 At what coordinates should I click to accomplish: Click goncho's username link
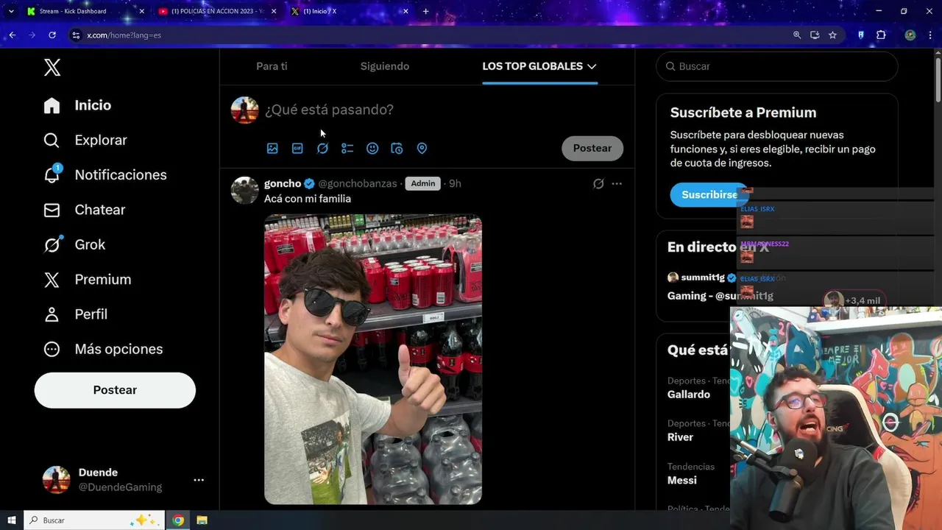[283, 183]
